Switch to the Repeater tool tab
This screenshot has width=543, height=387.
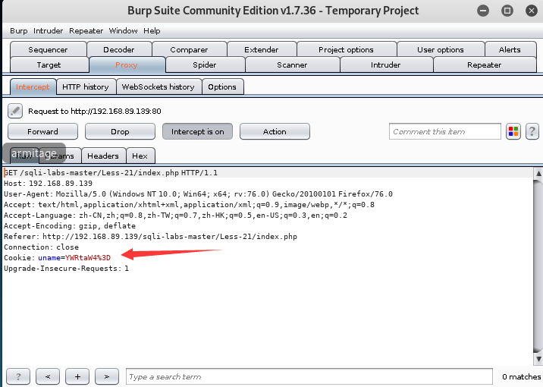484,64
